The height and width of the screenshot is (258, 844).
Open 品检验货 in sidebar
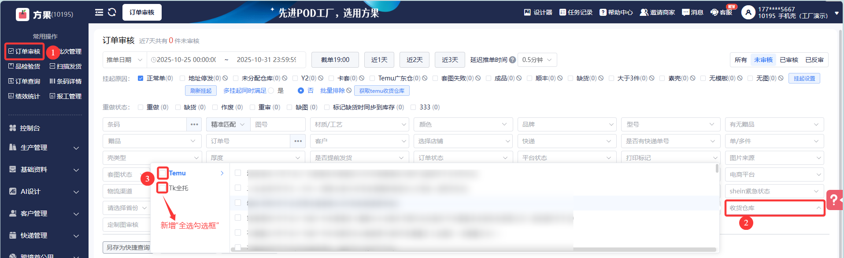tap(24, 66)
